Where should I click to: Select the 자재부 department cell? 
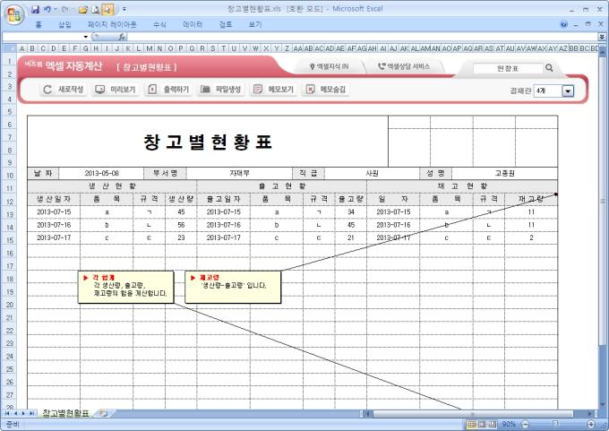pos(239,173)
